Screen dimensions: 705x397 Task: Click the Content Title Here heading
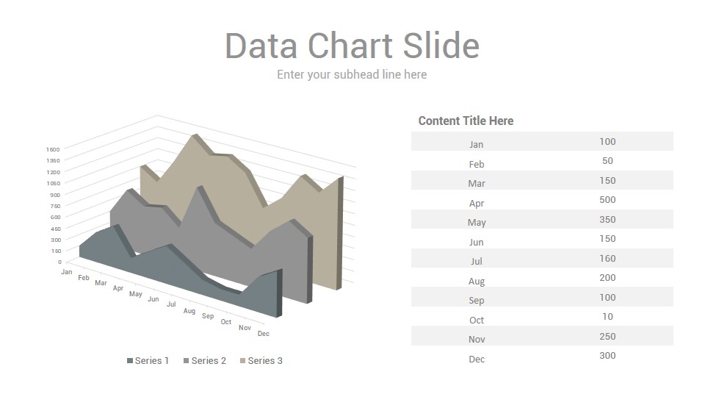(x=466, y=121)
